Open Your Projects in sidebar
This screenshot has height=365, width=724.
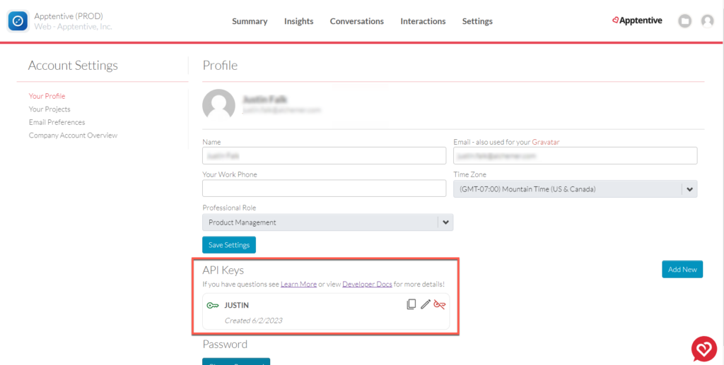pos(49,109)
